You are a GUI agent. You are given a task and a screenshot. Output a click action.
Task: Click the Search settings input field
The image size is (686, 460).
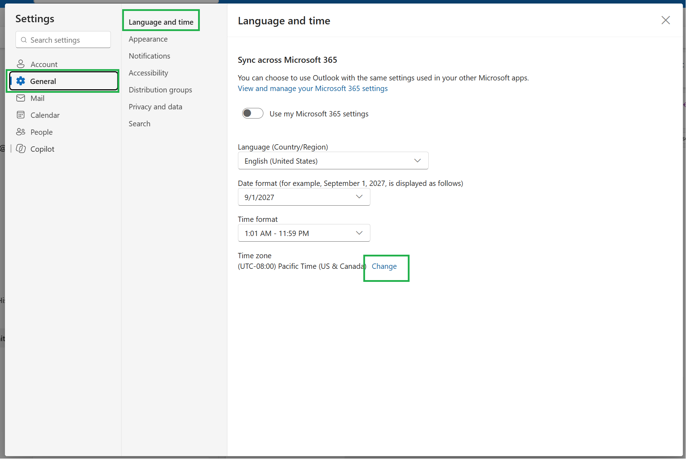pyautogui.click(x=63, y=40)
